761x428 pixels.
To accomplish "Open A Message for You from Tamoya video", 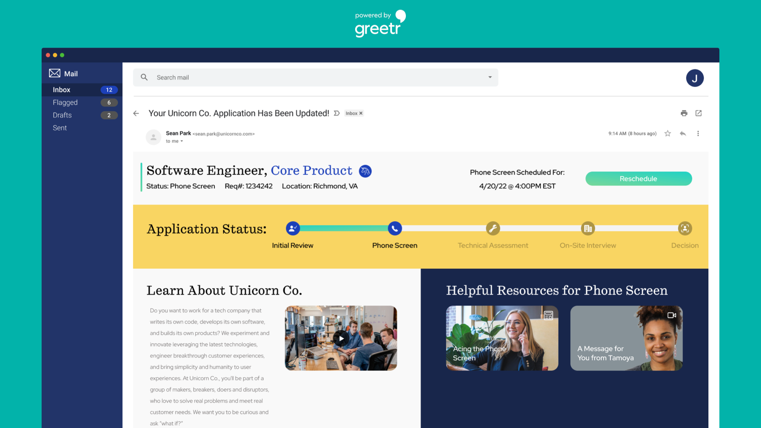I will pos(626,338).
